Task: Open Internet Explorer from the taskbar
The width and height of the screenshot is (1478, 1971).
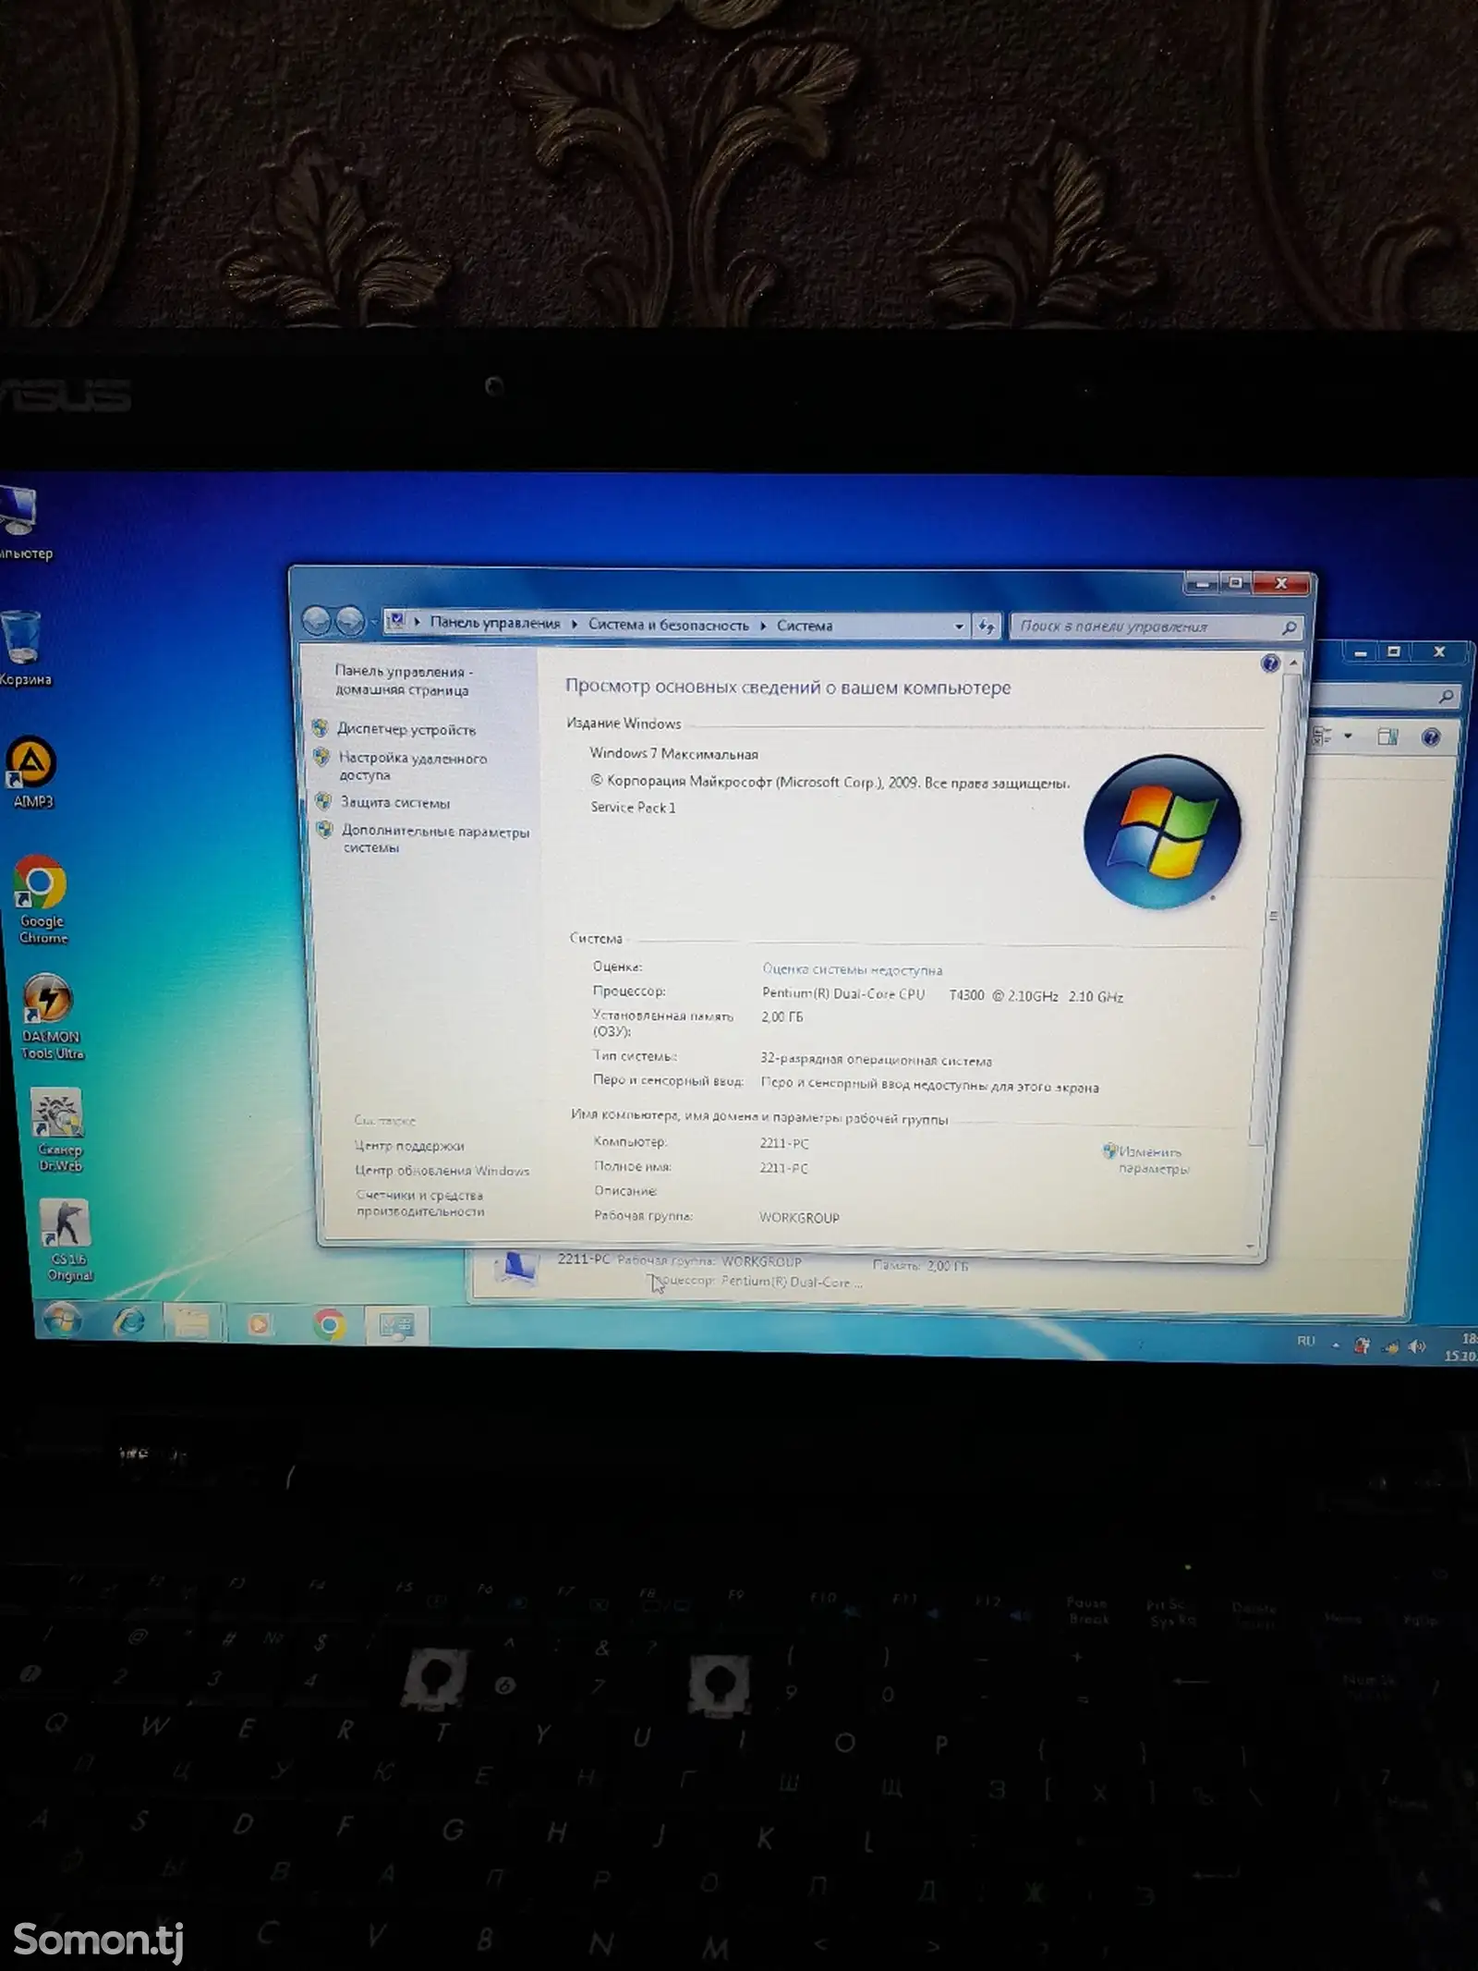Action: (x=128, y=1323)
